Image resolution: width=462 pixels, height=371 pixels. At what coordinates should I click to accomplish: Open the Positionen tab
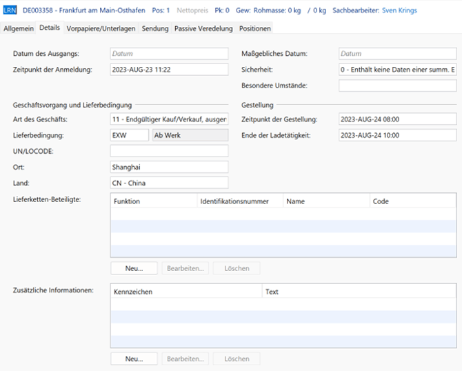coord(255,28)
